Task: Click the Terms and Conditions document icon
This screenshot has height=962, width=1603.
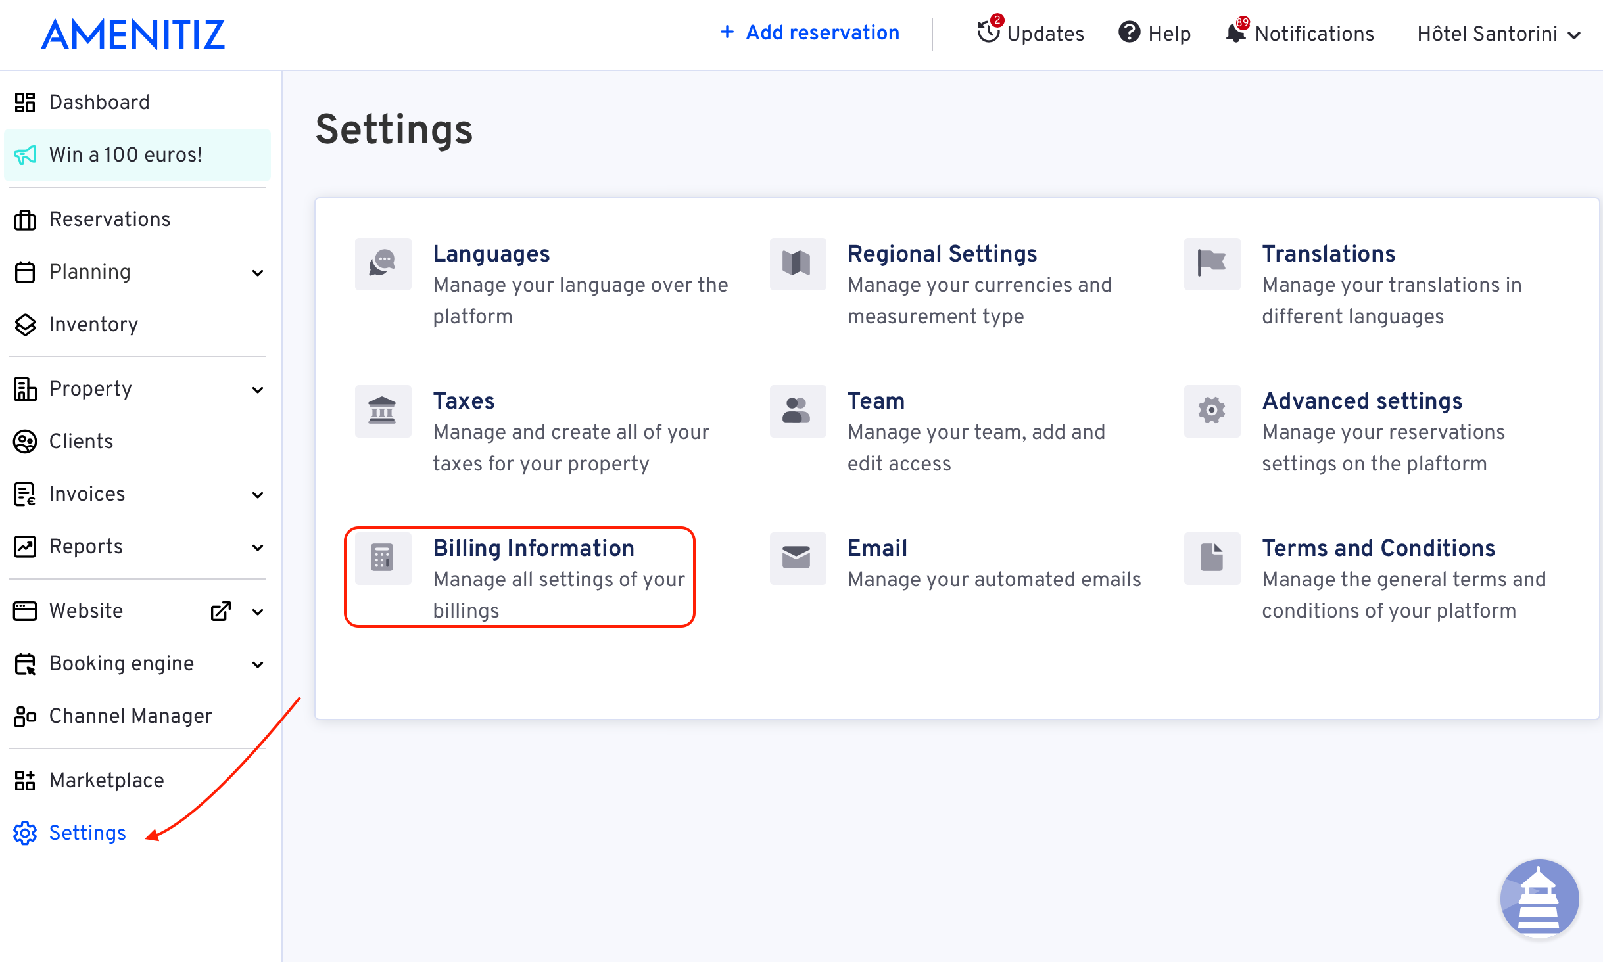Action: click(1212, 559)
